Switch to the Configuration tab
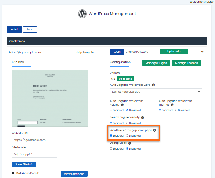The image size is (215, 178). click(x=120, y=62)
